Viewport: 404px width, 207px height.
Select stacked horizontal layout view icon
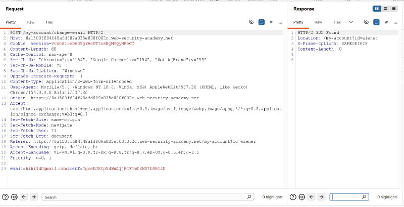[385, 9]
